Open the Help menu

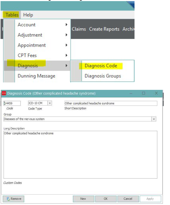tap(28, 15)
